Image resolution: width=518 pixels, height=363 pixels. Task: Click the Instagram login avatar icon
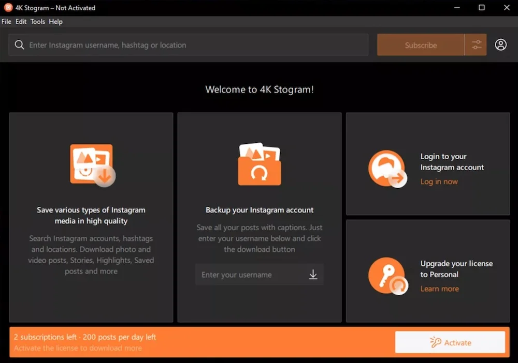click(387, 169)
